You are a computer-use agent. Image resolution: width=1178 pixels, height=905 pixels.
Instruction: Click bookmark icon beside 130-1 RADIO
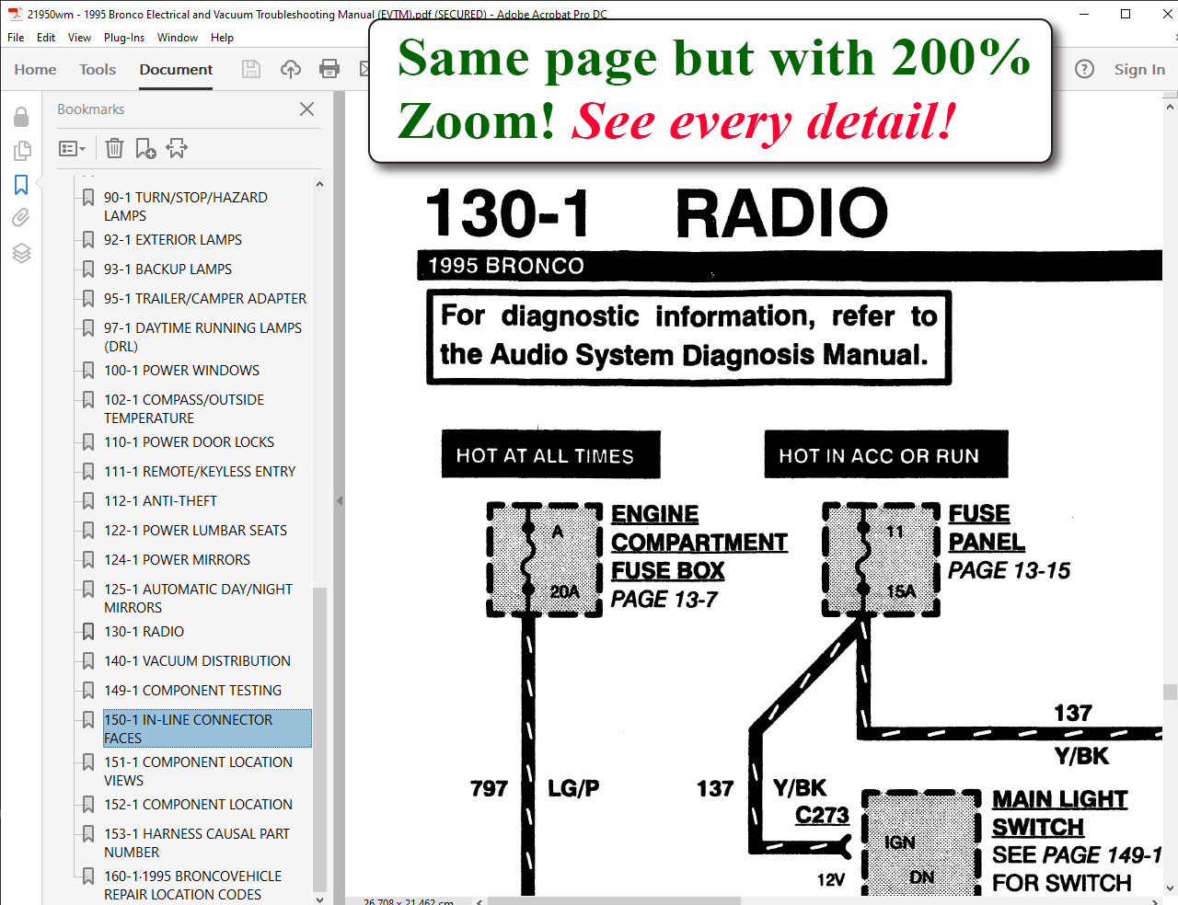point(88,631)
